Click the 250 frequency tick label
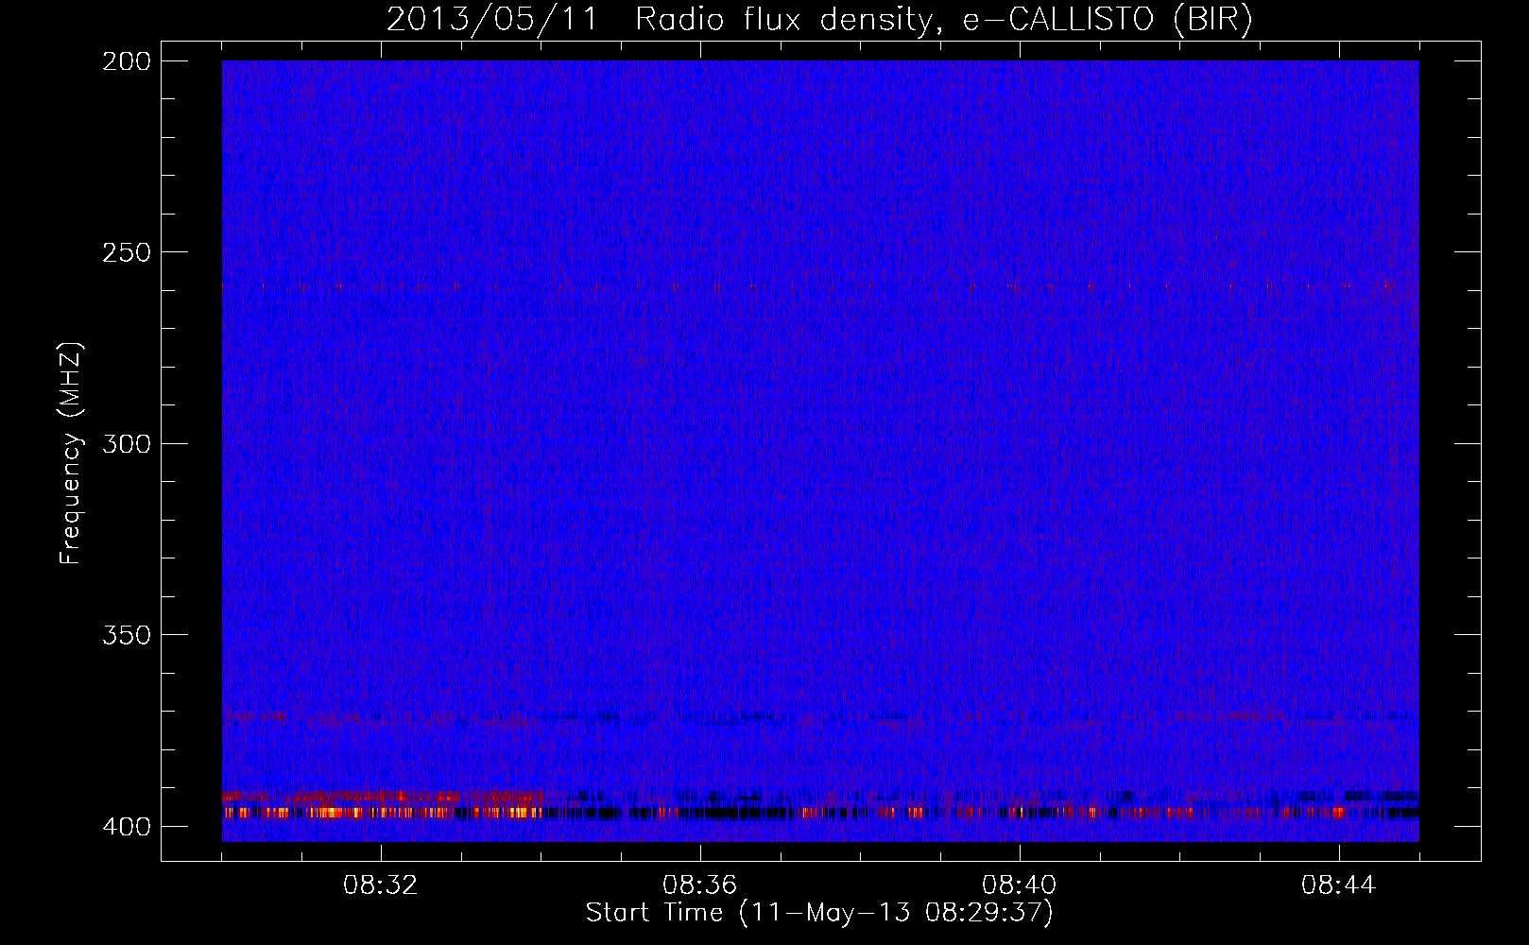Viewport: 1529px width, 945px height. pyautogui.click(x=126, y=252)
